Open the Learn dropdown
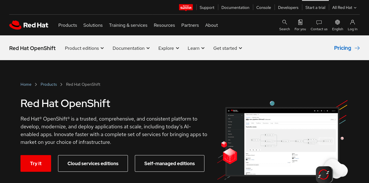 pos(196,48)
